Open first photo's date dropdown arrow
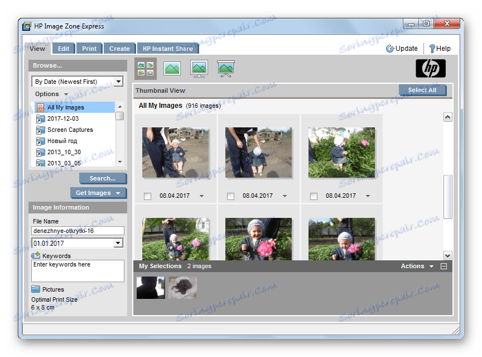 pos(201,196)
